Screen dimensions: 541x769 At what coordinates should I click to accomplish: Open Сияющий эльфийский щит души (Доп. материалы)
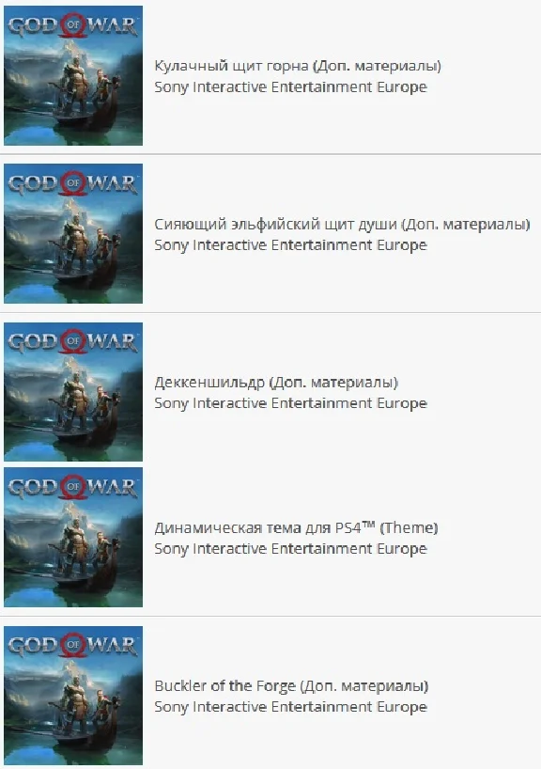coord(342,224)
